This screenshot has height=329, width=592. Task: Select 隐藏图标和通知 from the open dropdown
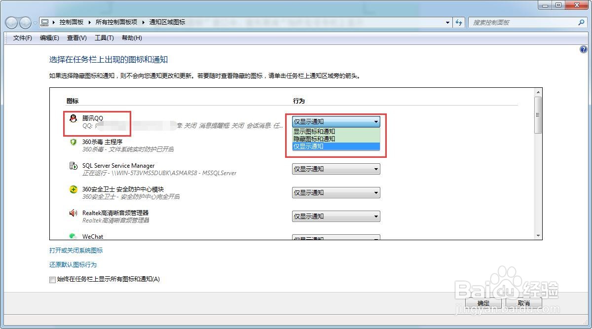pyautogui.click(x=336, y=139)
